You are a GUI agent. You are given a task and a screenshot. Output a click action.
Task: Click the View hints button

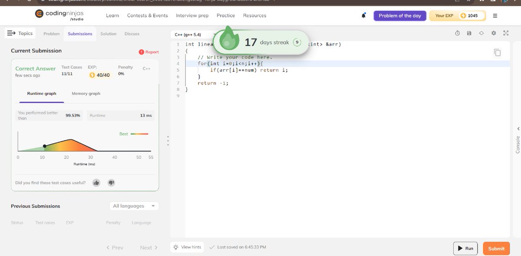tap(187, 247)
